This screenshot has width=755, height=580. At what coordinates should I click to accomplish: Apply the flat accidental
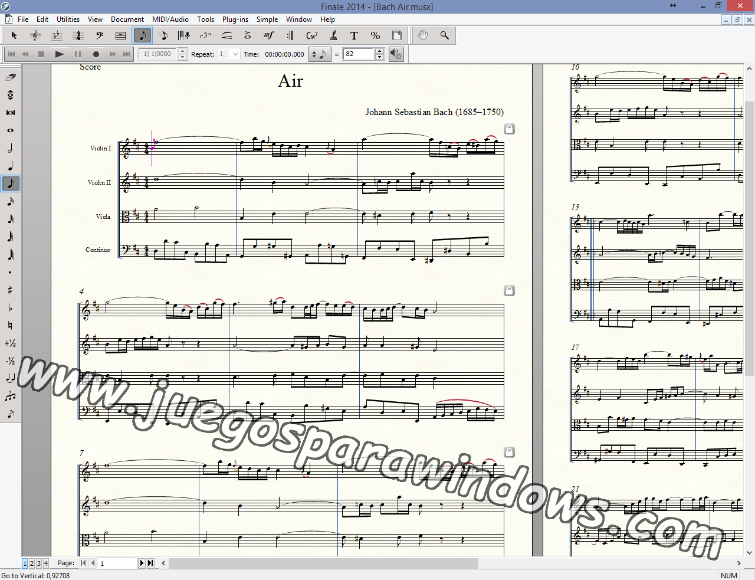tap(11, 307)
